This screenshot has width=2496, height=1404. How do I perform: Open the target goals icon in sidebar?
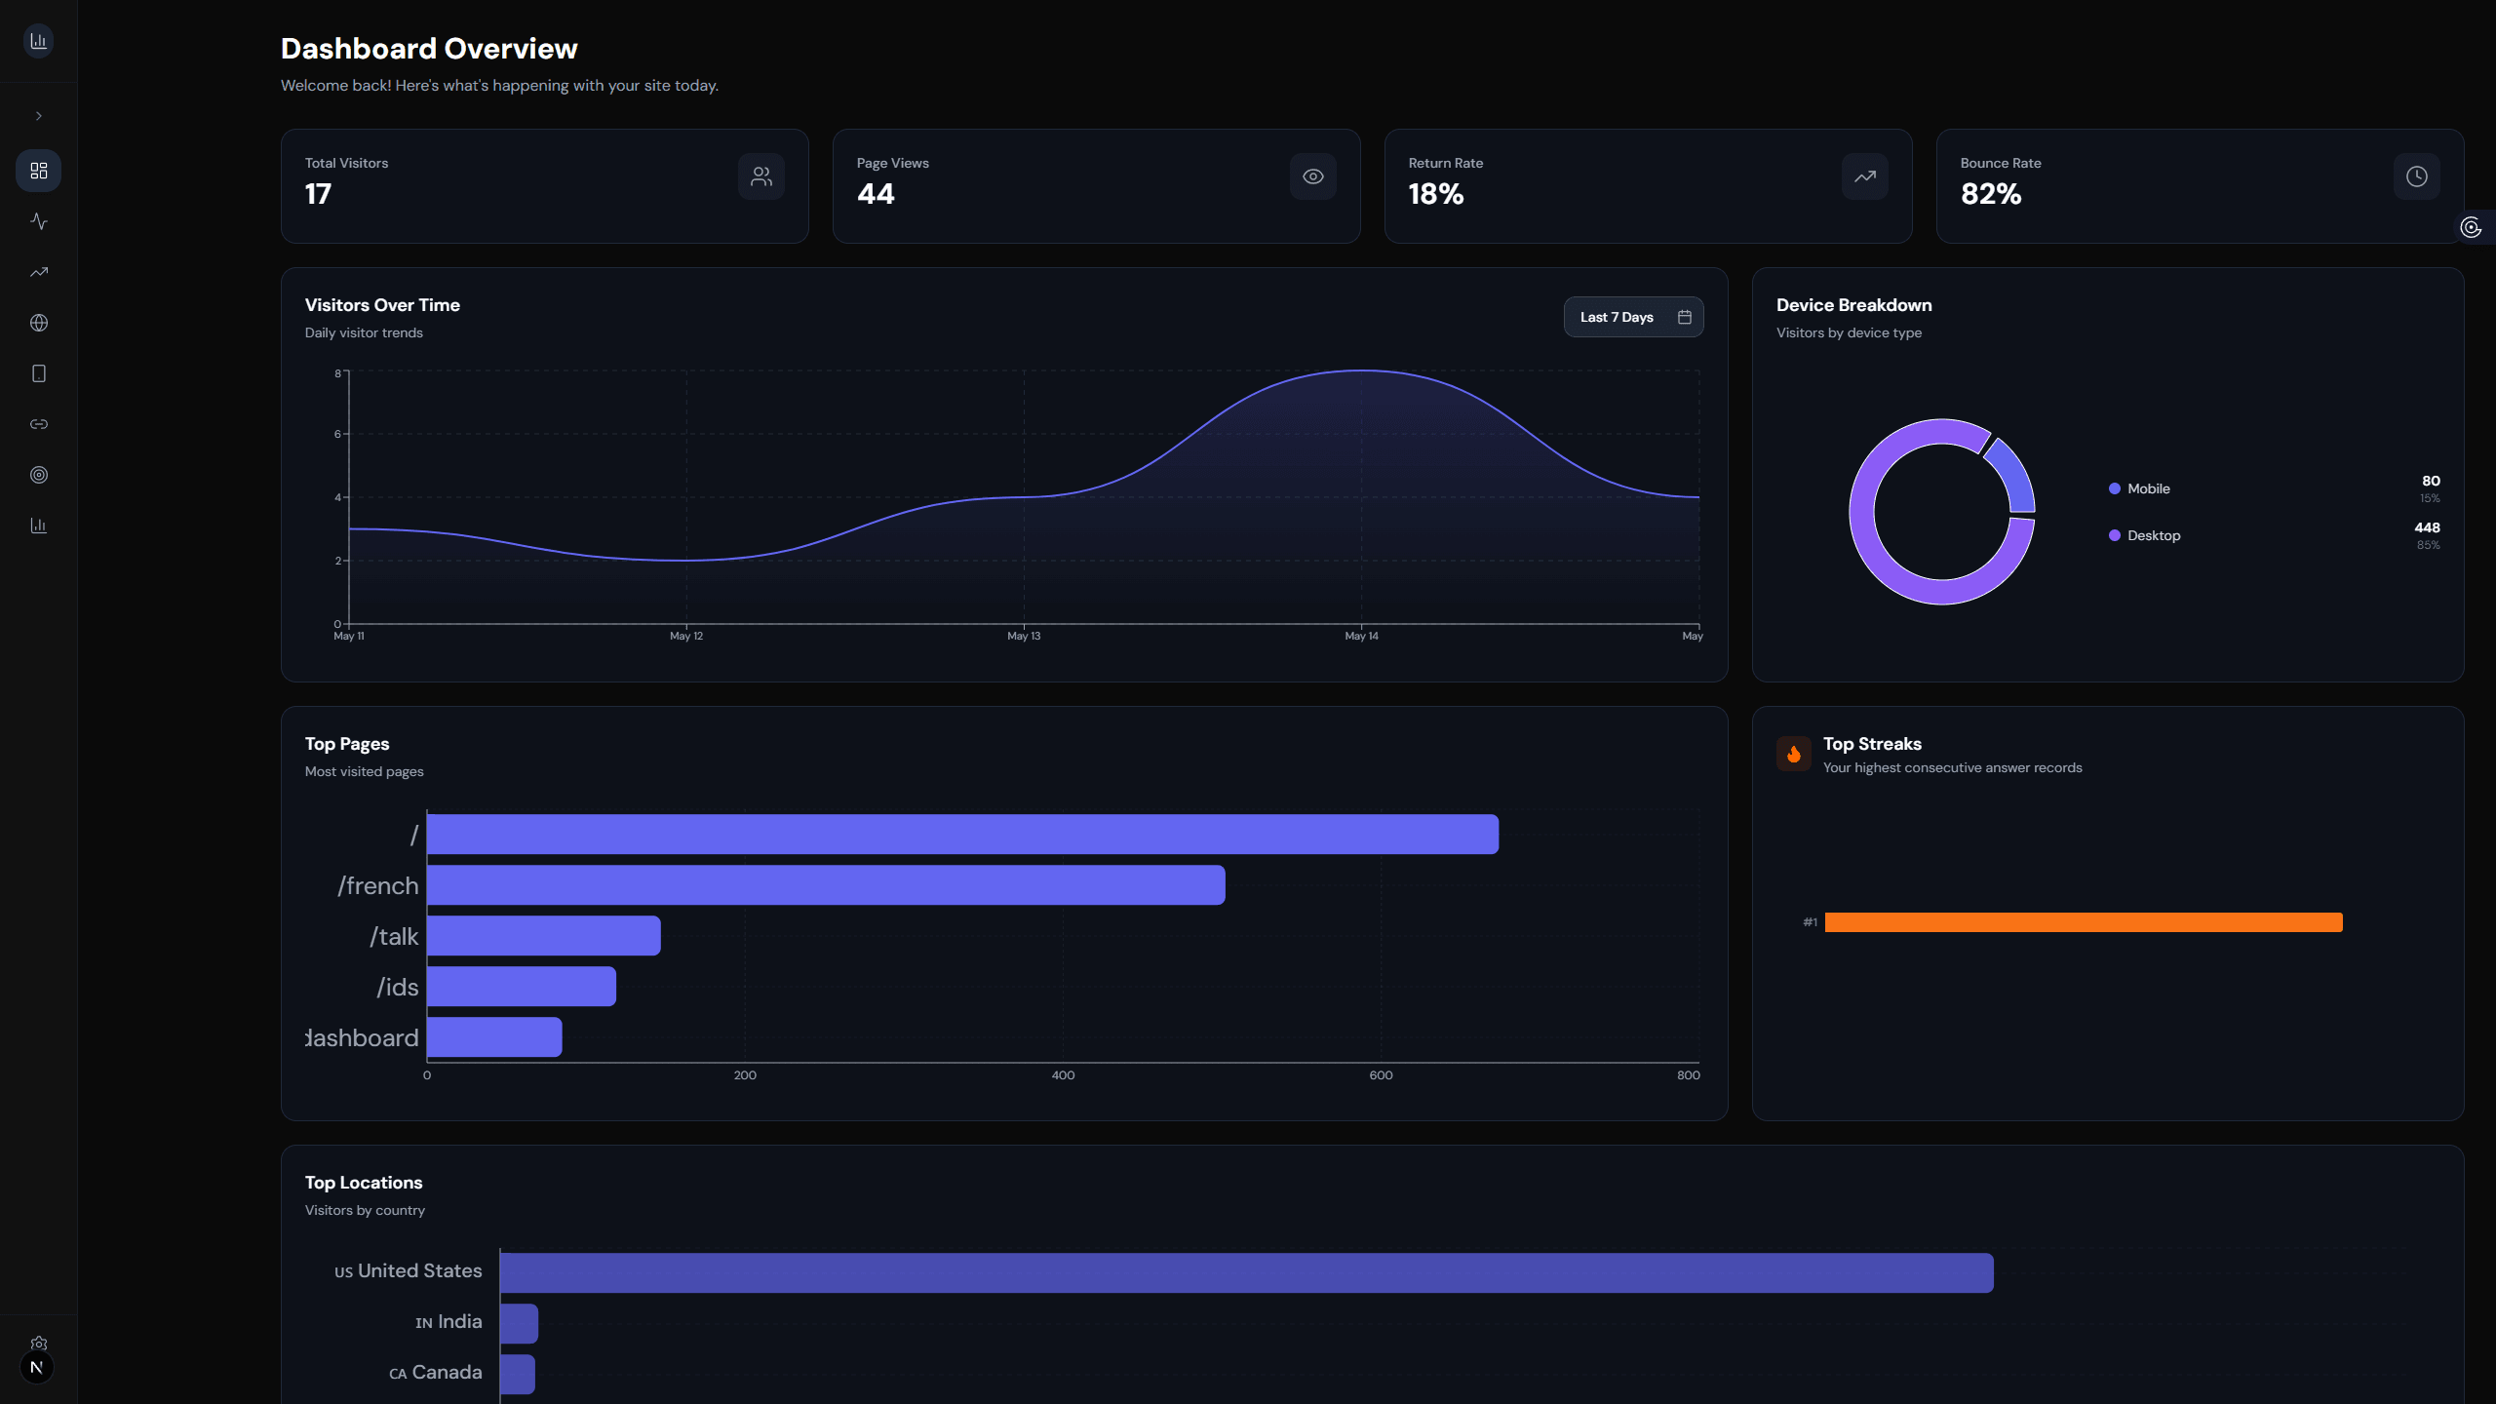coord(39,475)
